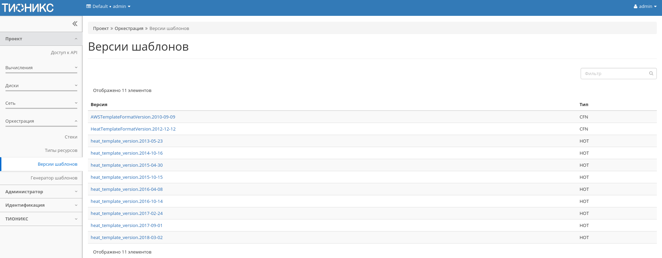Expand the Диски section
Image resolution: width=662 pixels, height=258 pixels.
(x=41, y=86)
